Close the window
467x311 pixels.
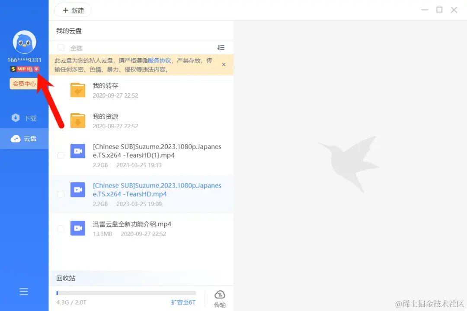click(454, 10)
